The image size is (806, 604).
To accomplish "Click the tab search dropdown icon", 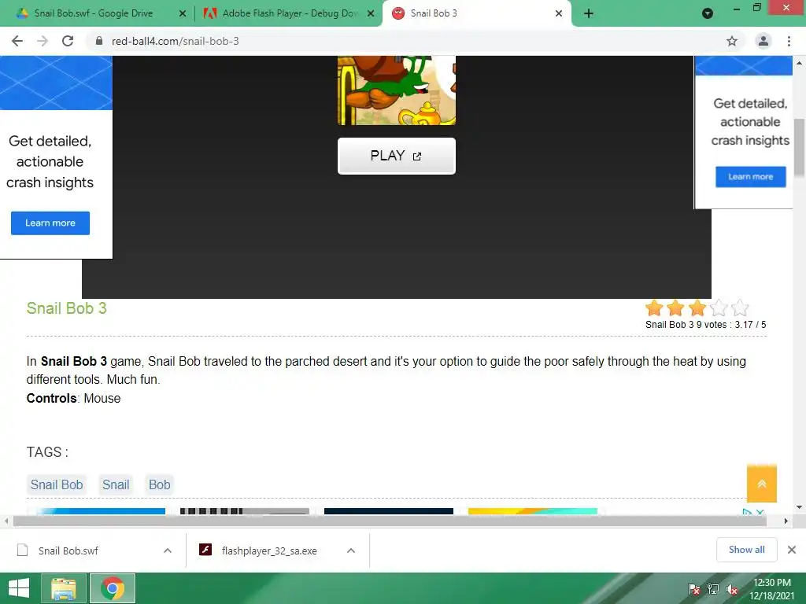I will tap(708, 13).
